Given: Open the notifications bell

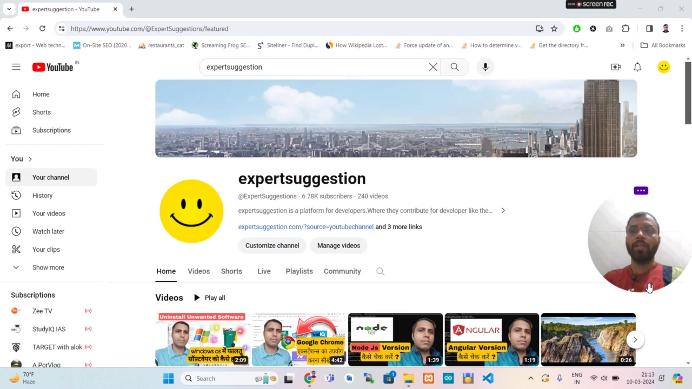Looking at the screenshot, I should 637,67.
